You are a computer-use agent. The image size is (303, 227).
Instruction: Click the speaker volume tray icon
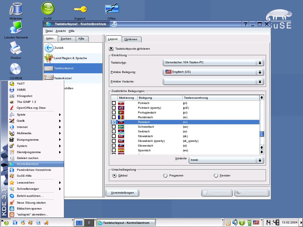tap(235, 223)
